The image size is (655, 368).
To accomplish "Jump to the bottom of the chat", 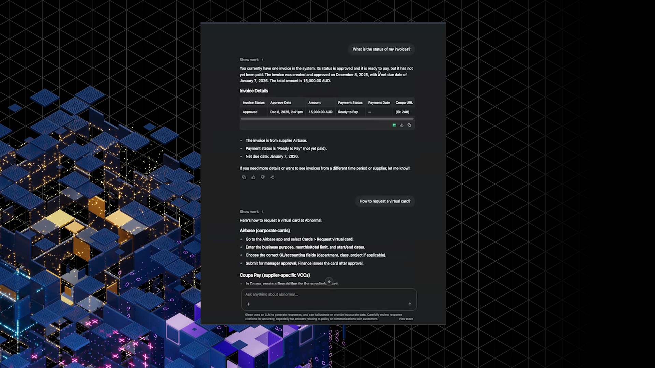I will coord(329,281).
